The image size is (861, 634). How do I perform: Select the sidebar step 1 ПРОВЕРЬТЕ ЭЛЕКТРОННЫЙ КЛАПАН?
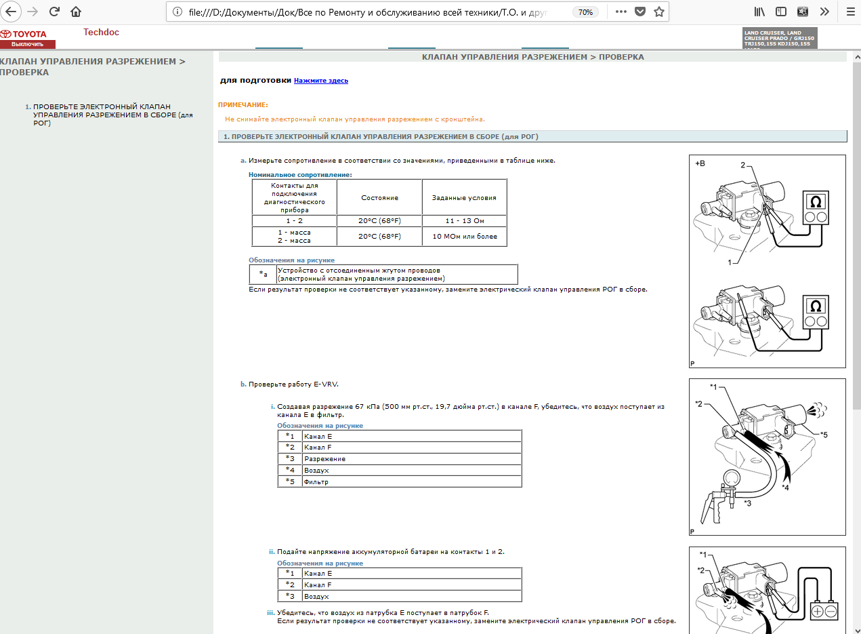[x=113, y=115]
